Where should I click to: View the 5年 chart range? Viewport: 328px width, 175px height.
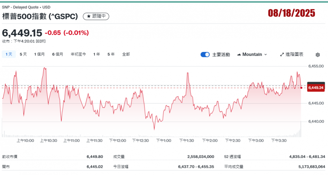pyautogui.click(x=111, y=54)
